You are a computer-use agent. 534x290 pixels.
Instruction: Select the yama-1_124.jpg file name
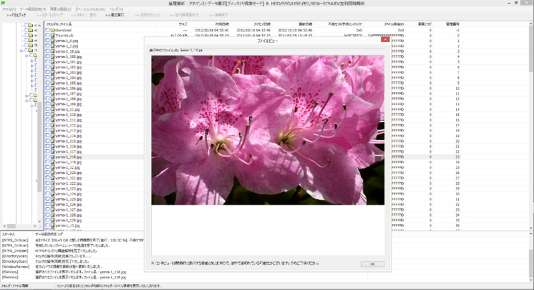tap(69, 194)
